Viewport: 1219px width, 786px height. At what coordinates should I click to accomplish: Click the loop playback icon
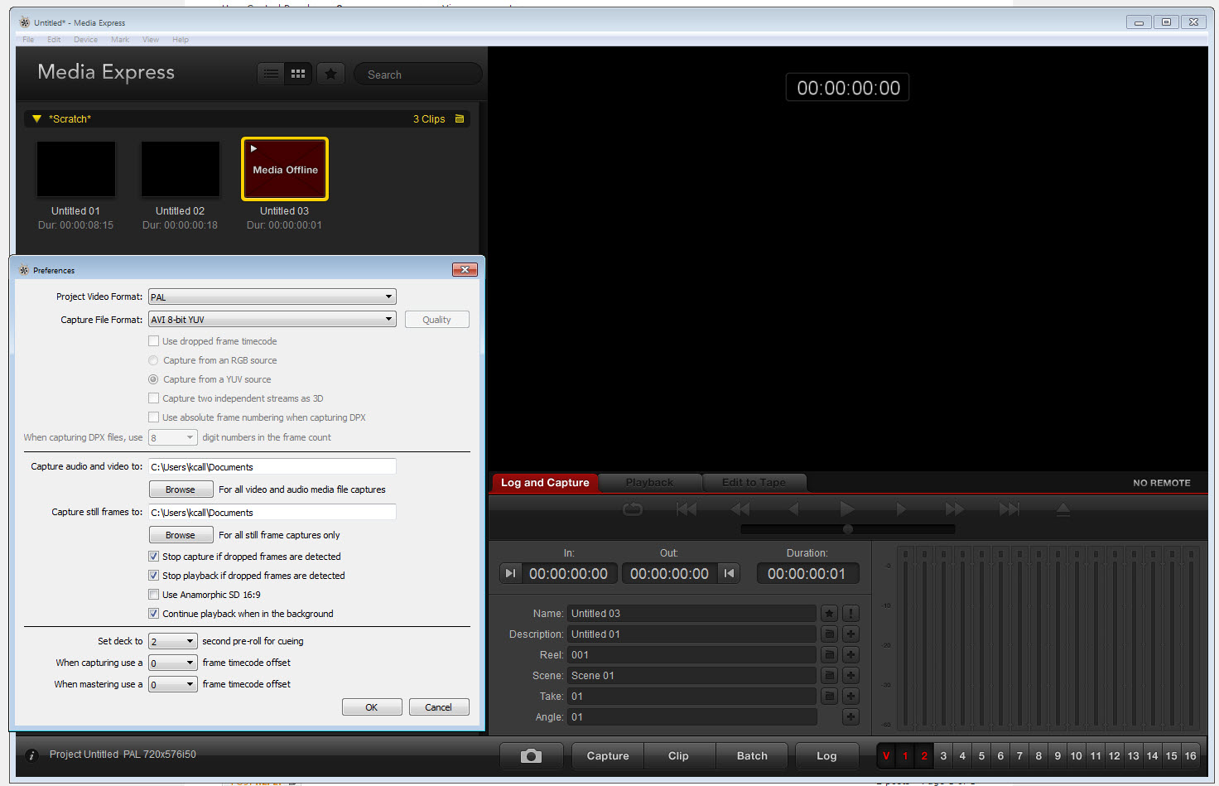633,509
